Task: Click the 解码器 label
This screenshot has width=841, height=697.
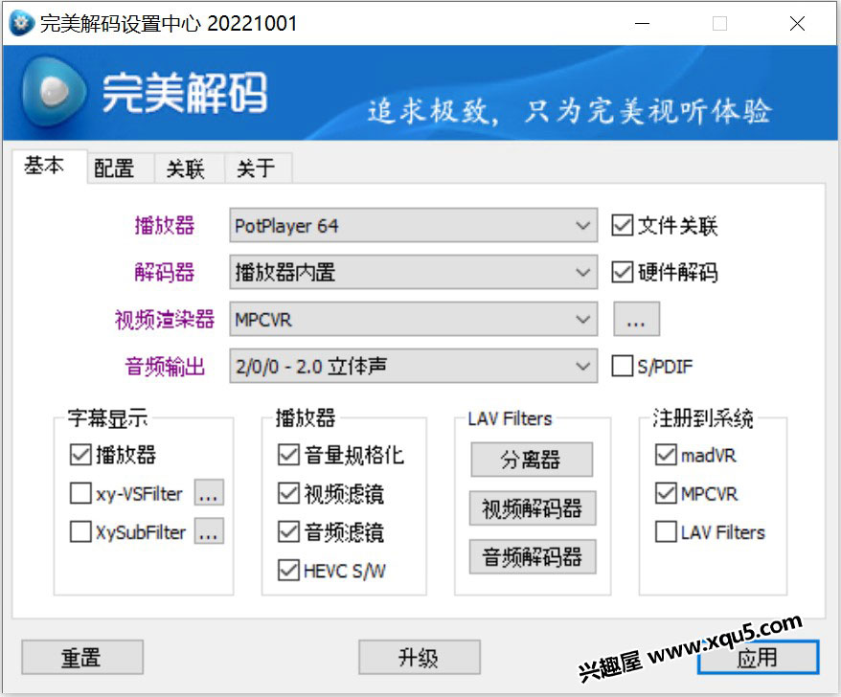Action: click(165, 272)
